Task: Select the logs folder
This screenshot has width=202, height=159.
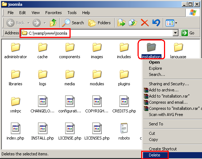Action: (x=42, y=78)
